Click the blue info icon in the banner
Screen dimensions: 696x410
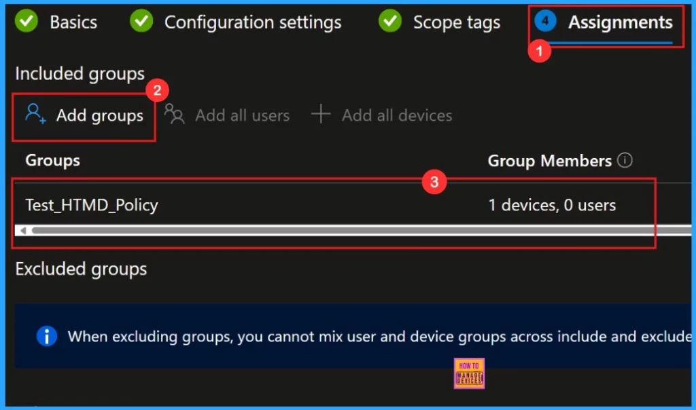coord(47,336)
